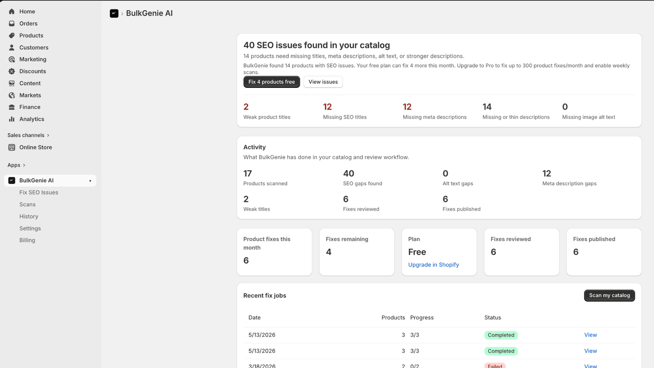Viewport: 654px width, 368px height.
Task: Click the Scan my catalog button
Action: (609, 295)
